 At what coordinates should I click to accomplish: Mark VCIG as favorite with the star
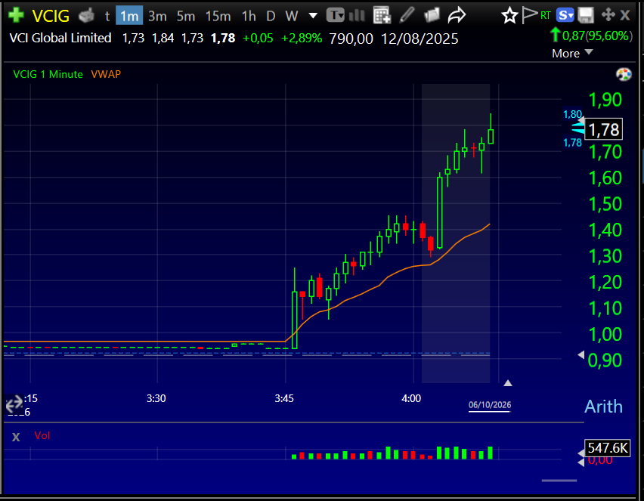click(x=509, y=16)
